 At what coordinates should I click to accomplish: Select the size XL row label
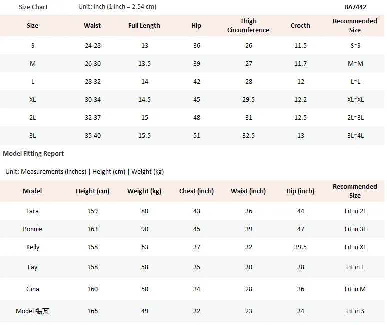coord(32,100)
